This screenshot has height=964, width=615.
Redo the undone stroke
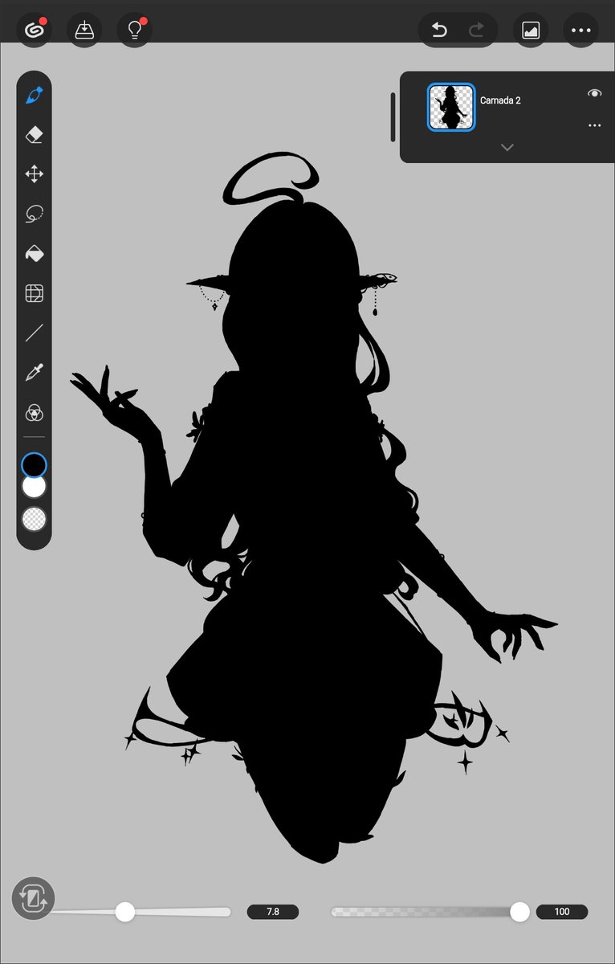coord(477,31)
